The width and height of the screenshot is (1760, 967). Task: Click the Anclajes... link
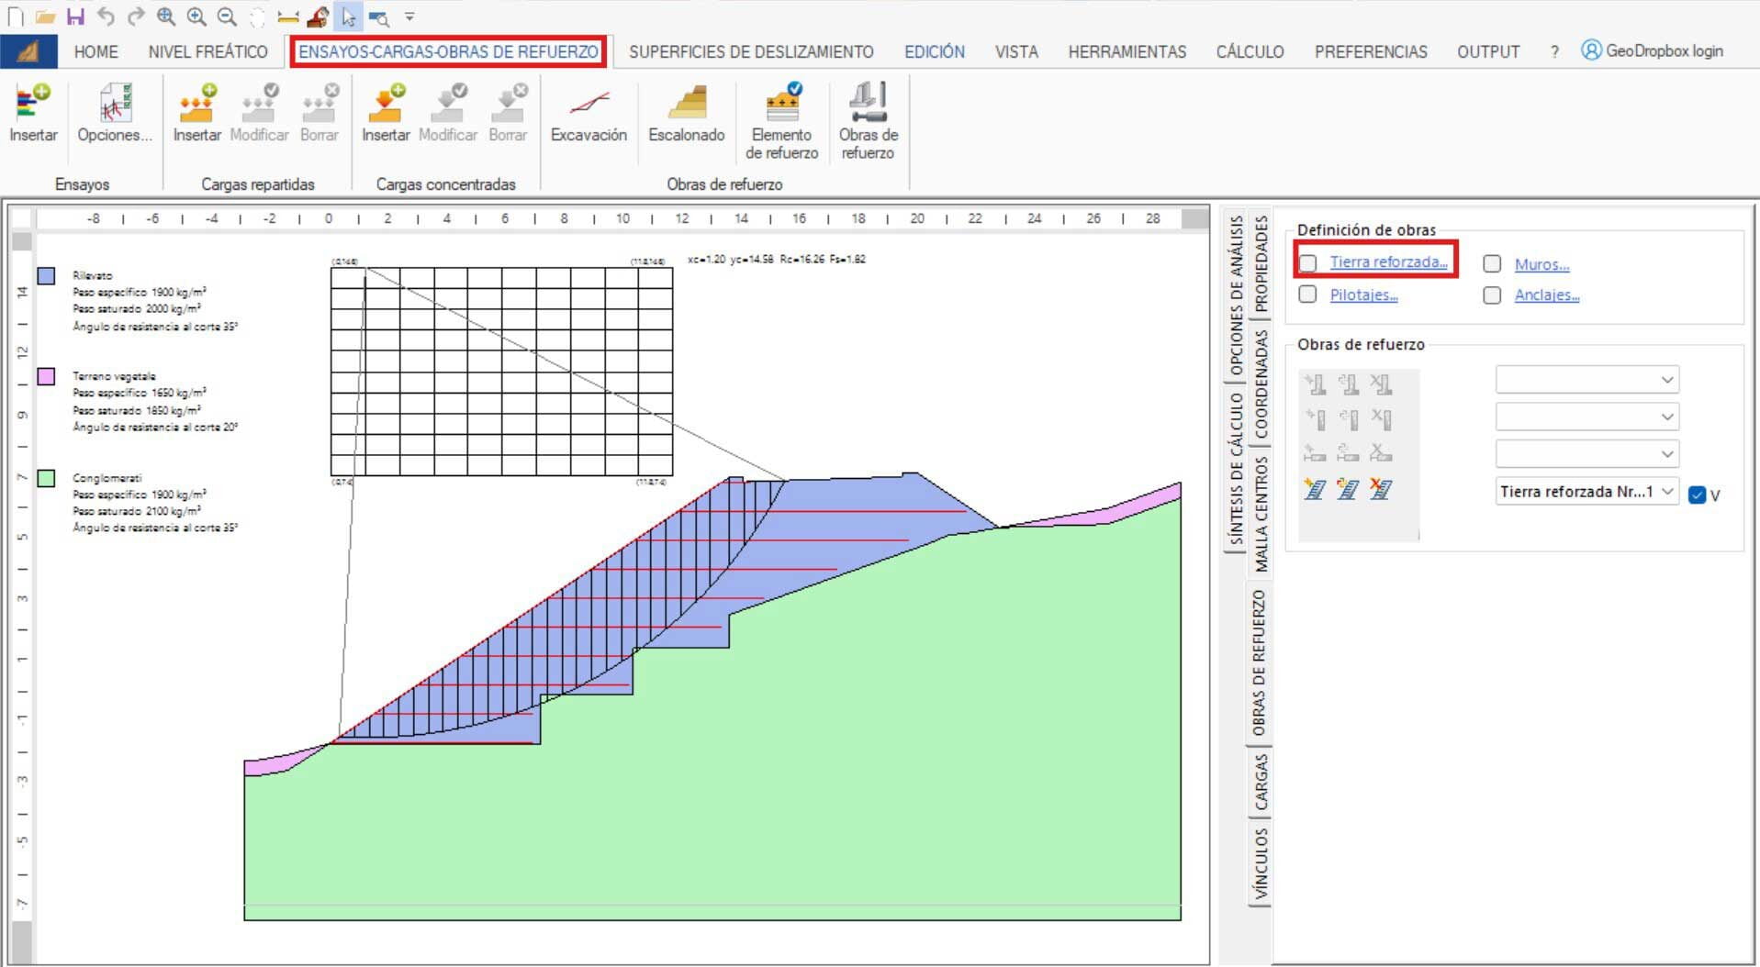[x=1546, y=295]
